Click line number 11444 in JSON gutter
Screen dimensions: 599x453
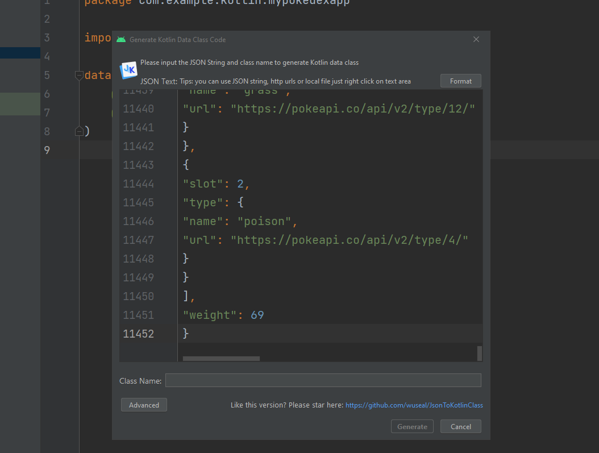[x=138, y=184]
